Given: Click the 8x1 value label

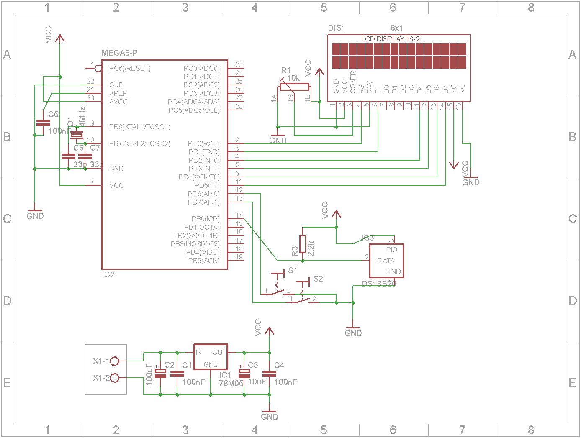Looking at the screenshot, I should [x=397, y=28].
